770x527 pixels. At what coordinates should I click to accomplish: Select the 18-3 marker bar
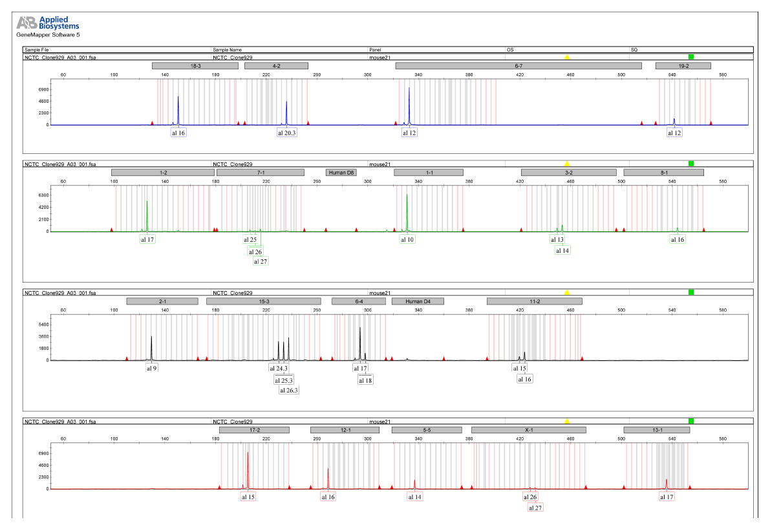click(x=195, y=66)
